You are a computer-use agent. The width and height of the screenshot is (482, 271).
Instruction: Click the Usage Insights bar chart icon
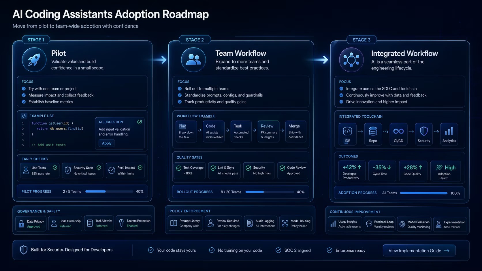[333, 224]
